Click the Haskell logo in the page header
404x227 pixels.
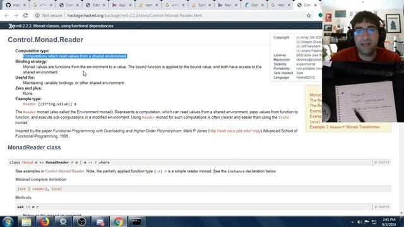tap(11, 26)
